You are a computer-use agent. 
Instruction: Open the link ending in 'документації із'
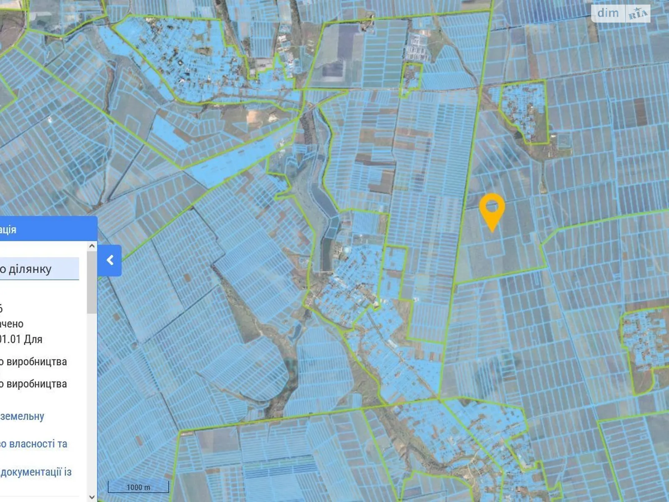click(36, 472)
